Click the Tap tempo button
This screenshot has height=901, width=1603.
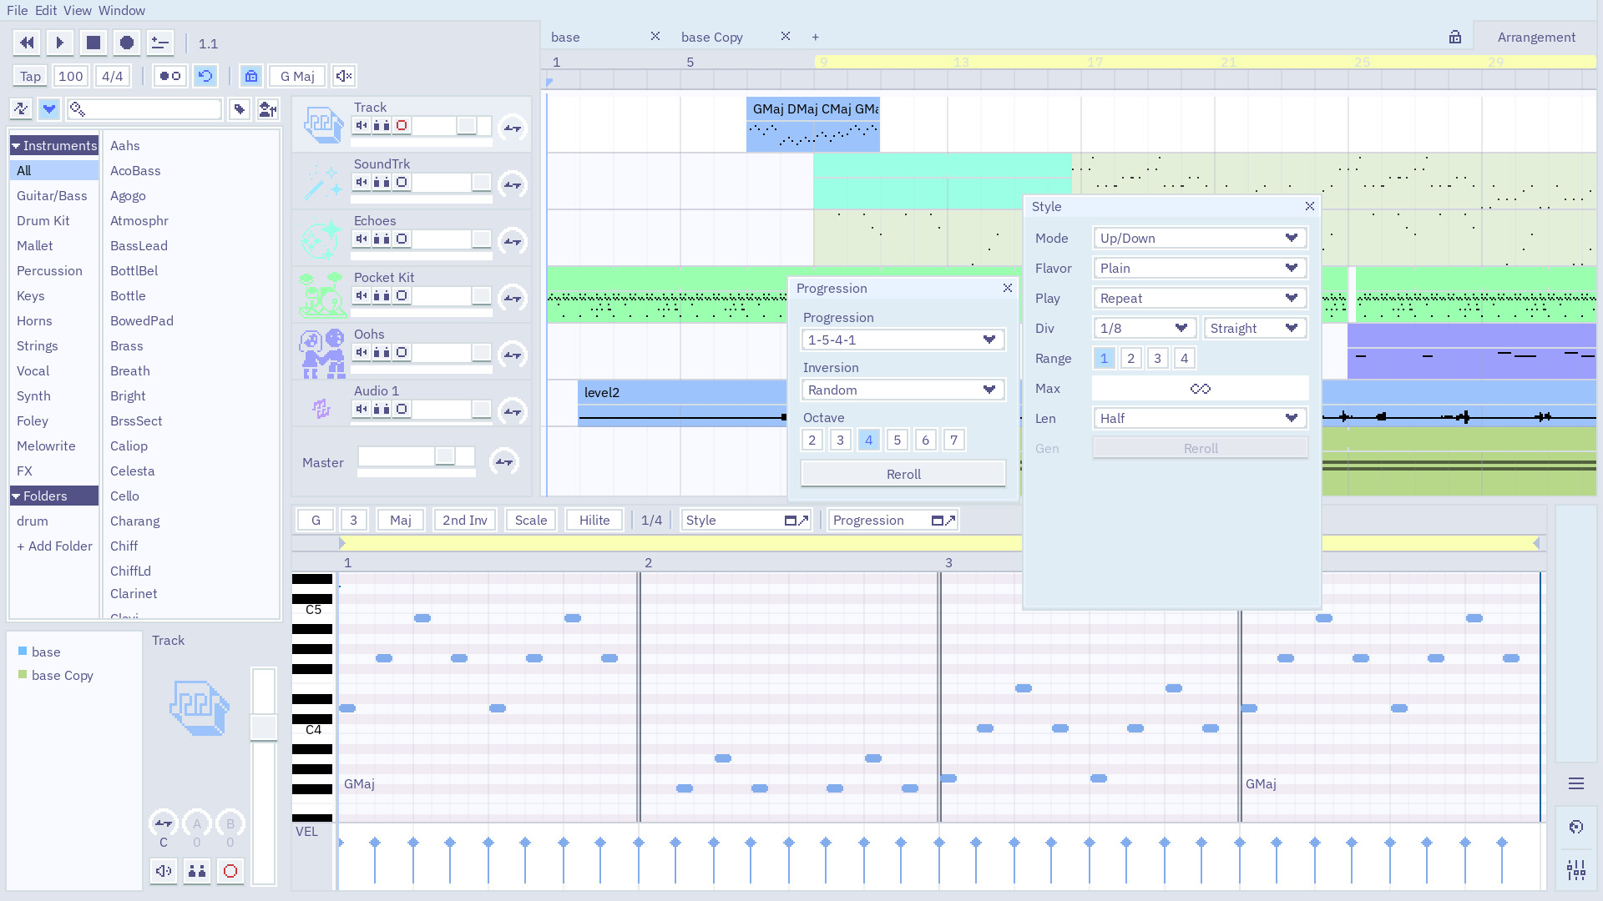(x=30, y=76)
